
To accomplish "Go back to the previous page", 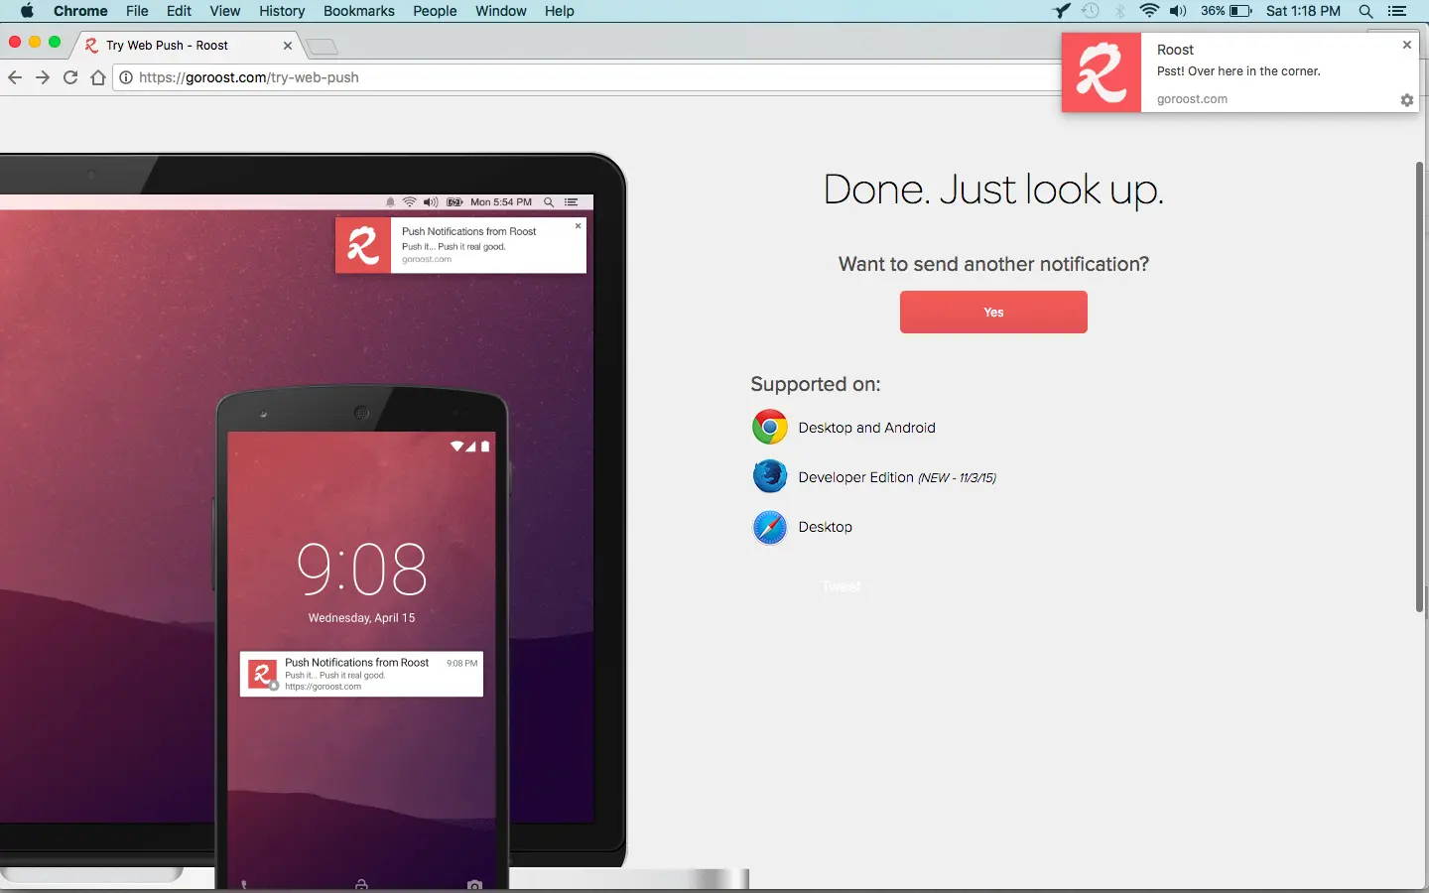I will coord(15,77).
